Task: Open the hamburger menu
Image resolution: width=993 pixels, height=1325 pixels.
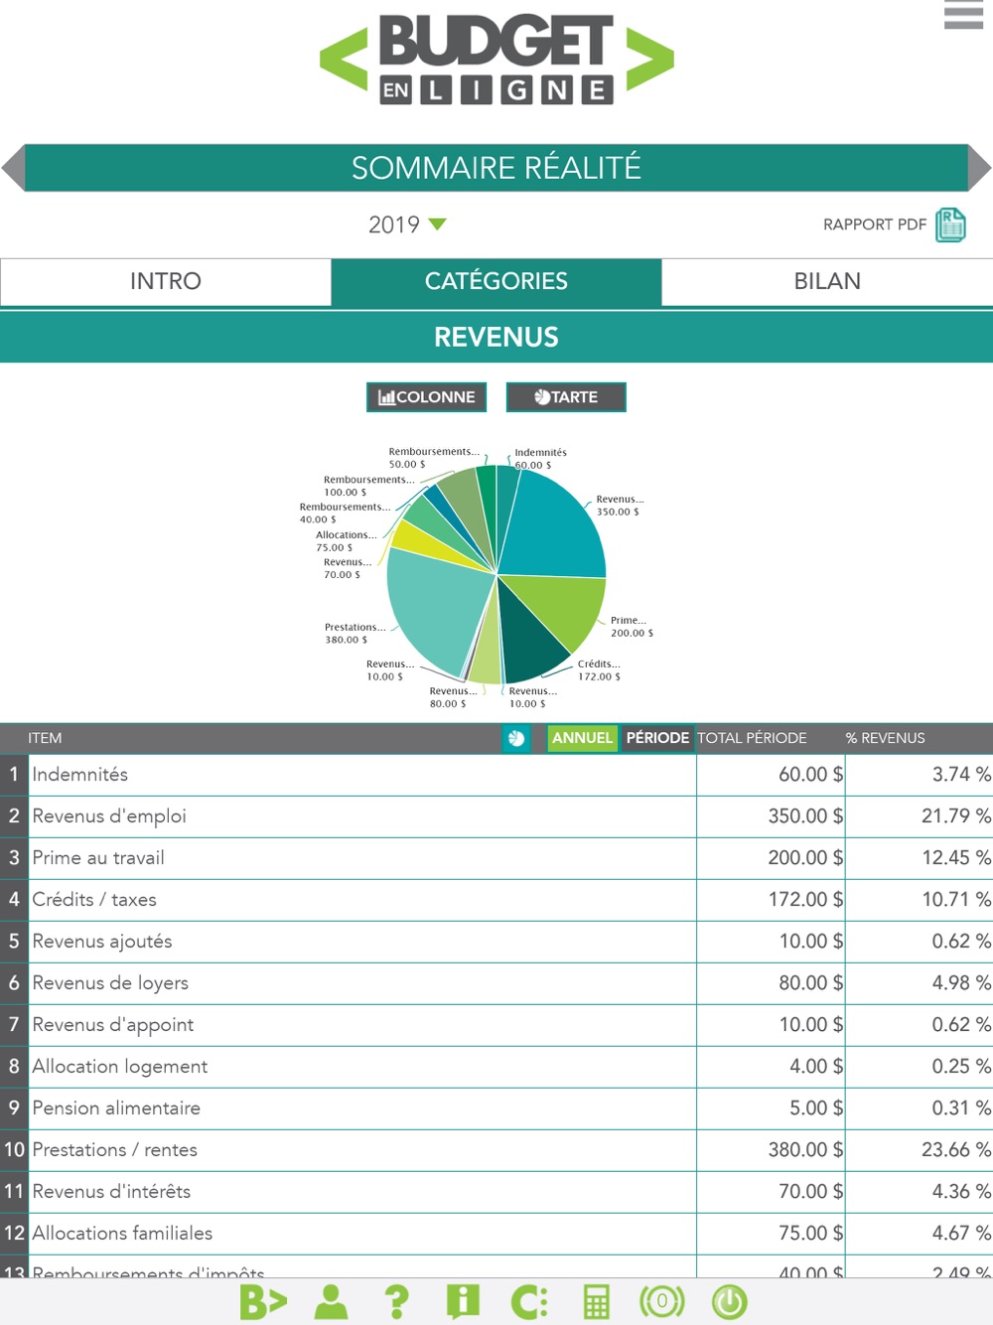Action: 962,16
